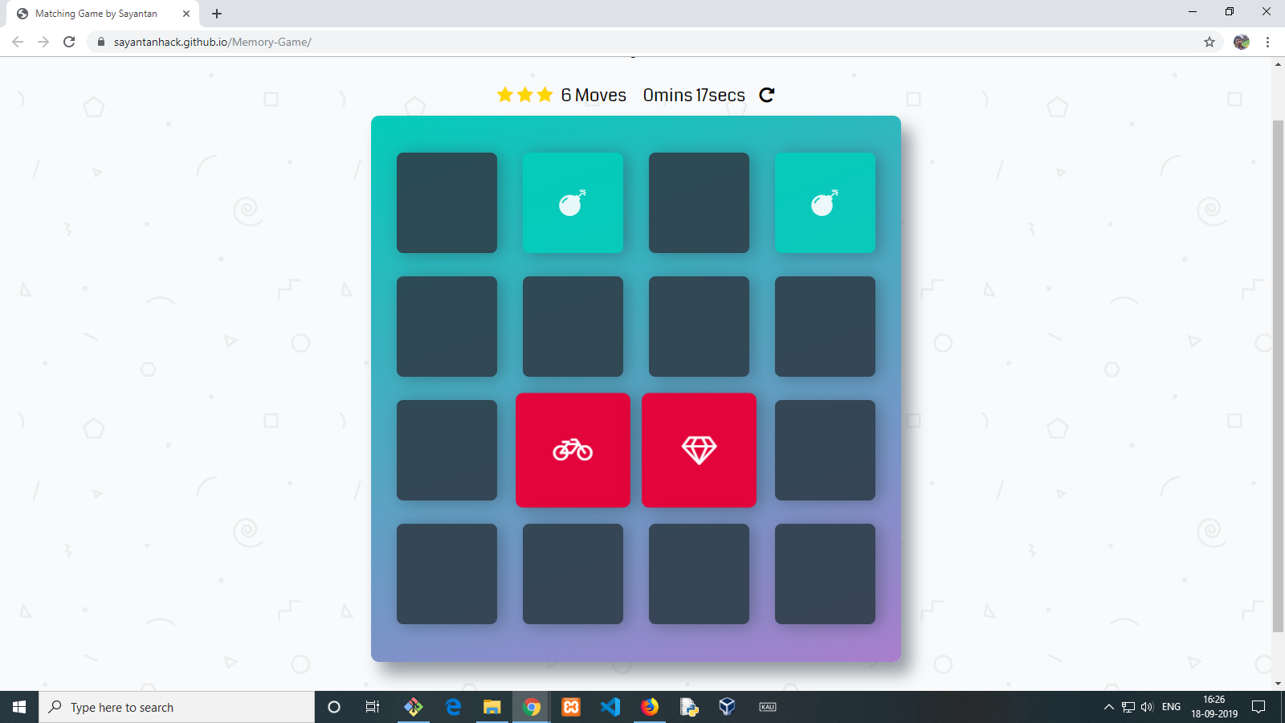Viewport: 1285px width, 723px height.
Task: Flip the second card in the bottom row
Action: point(573,574)
